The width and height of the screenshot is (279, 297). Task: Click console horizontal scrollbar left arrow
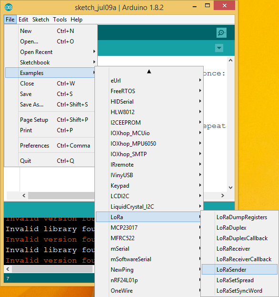pos(8,269)
